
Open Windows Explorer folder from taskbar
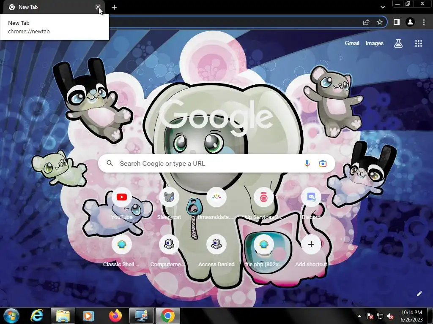coord(63,316)
